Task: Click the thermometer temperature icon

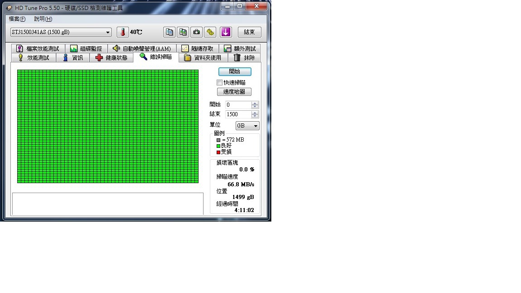Action: (x=123, y=32)
